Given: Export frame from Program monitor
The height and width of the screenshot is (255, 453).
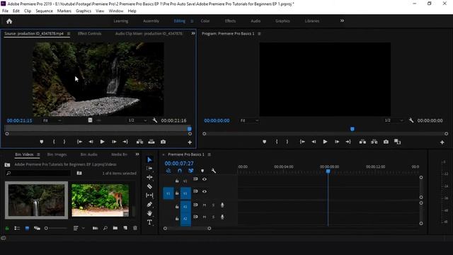Looking at the screenshot, I should (386, 142).
